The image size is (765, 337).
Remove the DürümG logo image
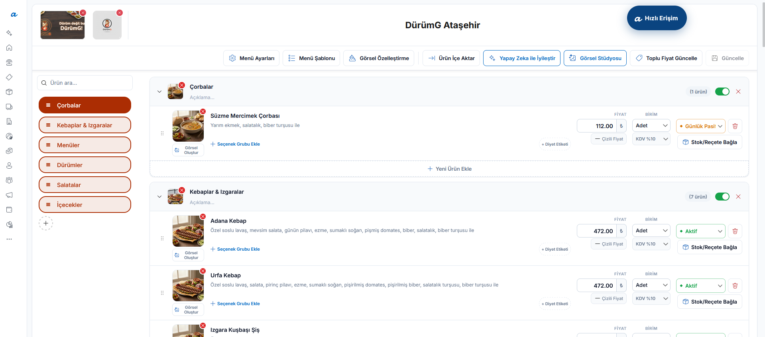point(120,13)
